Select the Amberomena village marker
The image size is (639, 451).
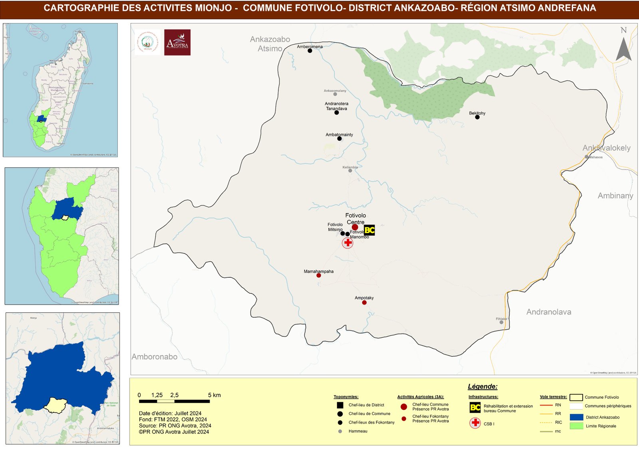[x=310, y=51]
